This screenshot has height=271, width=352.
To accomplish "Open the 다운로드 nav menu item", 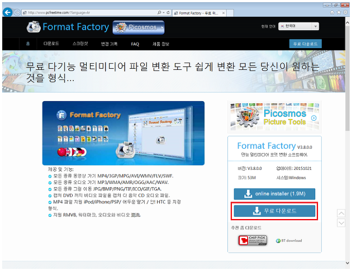I will pos(51,44).
